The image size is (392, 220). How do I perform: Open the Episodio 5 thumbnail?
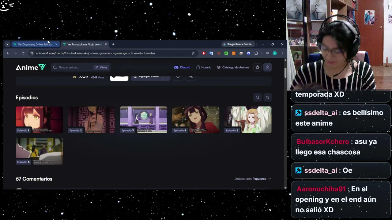point(248,120)
